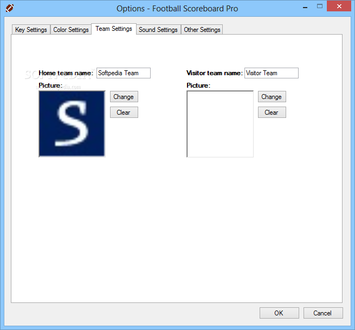Click the visitor team 'Picture:' label

pyautogui.click(x=198, y=85)
